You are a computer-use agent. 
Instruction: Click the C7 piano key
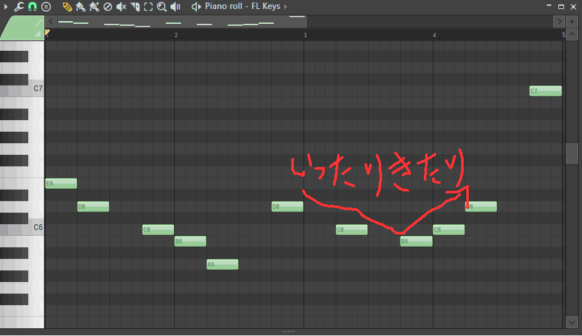22,89
